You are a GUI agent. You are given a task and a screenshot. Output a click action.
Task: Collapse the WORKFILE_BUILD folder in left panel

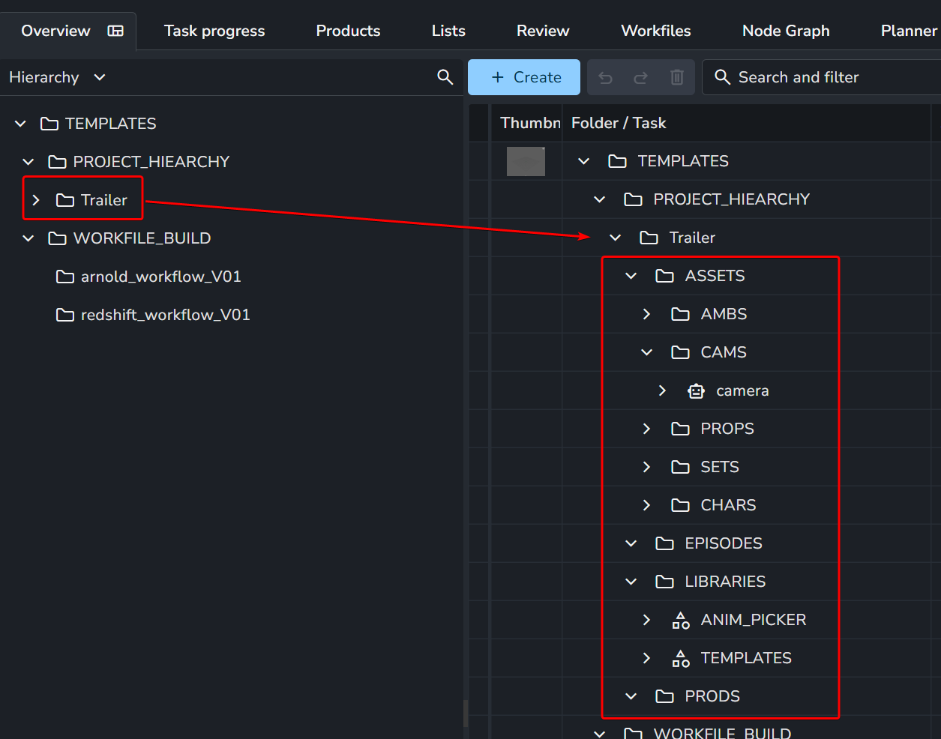[x=28, y=238]
